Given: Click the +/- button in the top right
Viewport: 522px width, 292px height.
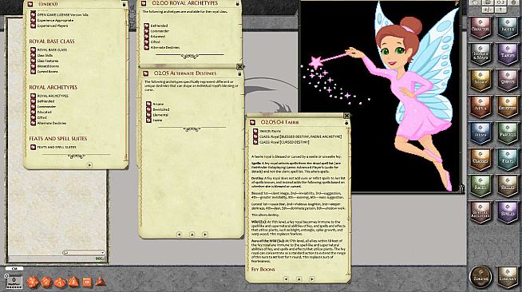Looking at the screenshot, I should (488, 10).
